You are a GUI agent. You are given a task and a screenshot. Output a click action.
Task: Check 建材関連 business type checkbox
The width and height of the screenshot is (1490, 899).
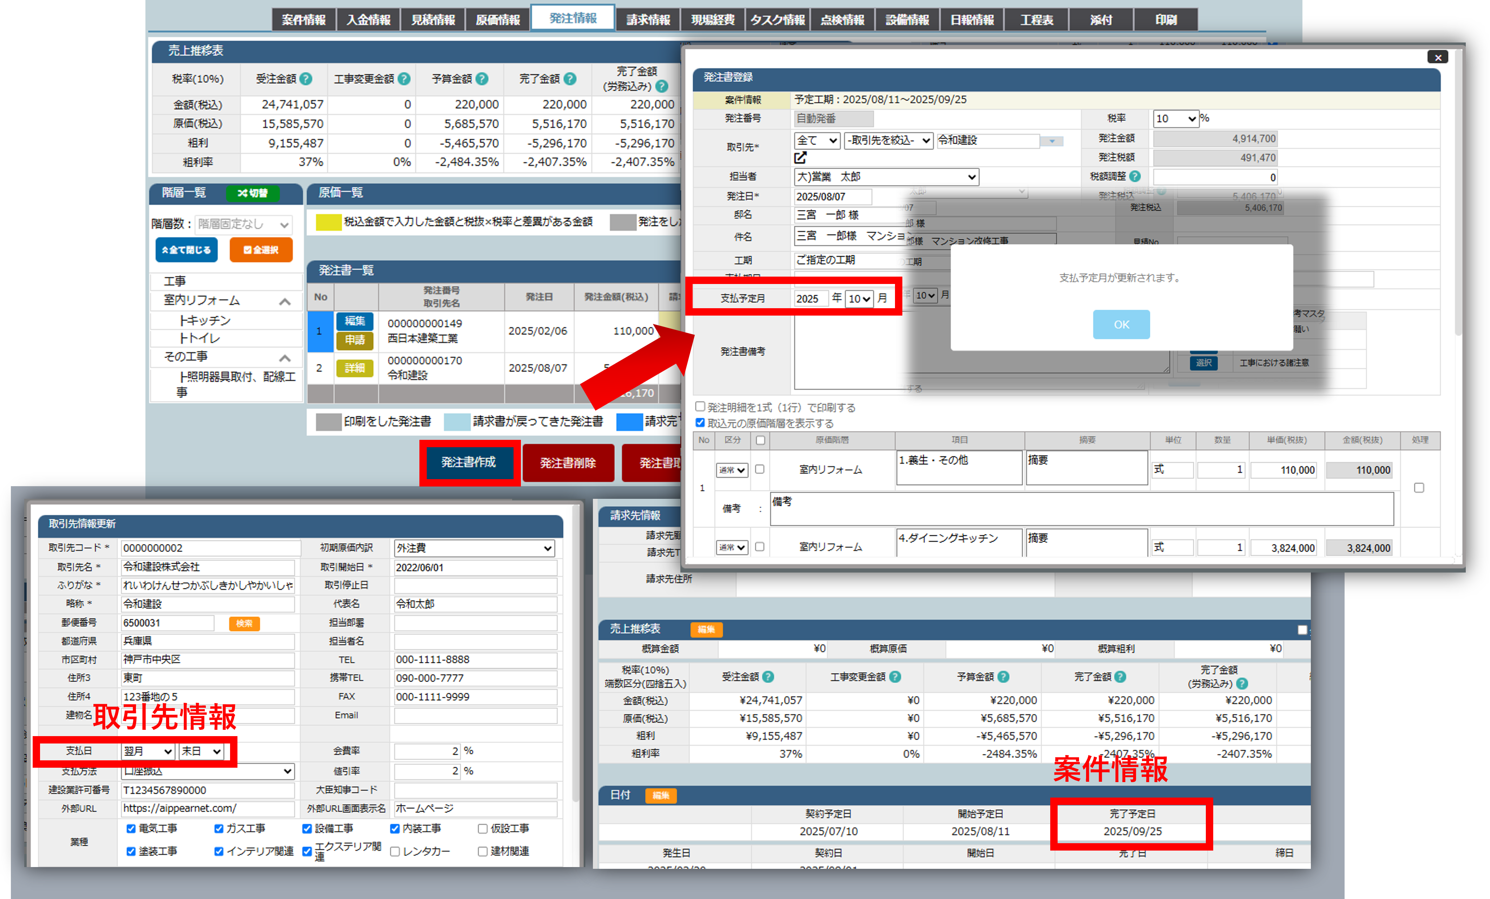pyautogui.click(x=483, y=851)
